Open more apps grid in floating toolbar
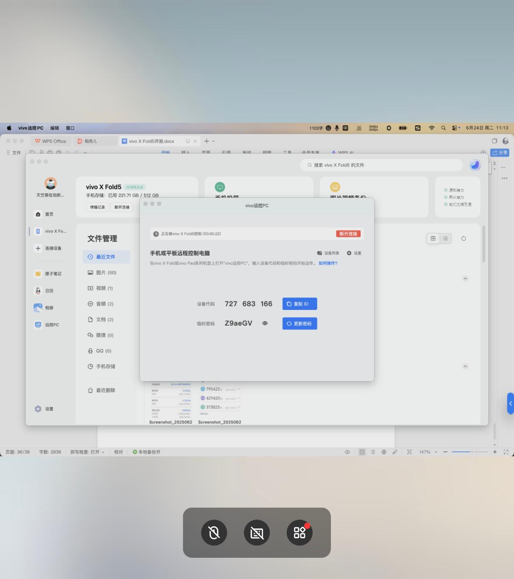Image resolution: width=514 pixels, height=579 pixels. click(299, 532)
